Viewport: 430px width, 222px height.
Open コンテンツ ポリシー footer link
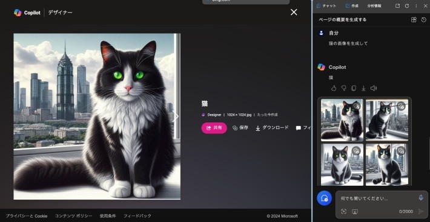[x=73, y=216]
